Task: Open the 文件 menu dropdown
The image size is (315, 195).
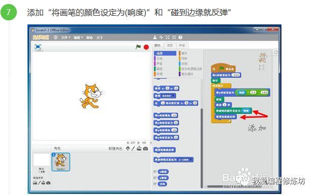Action: click(x=66, y=38)
